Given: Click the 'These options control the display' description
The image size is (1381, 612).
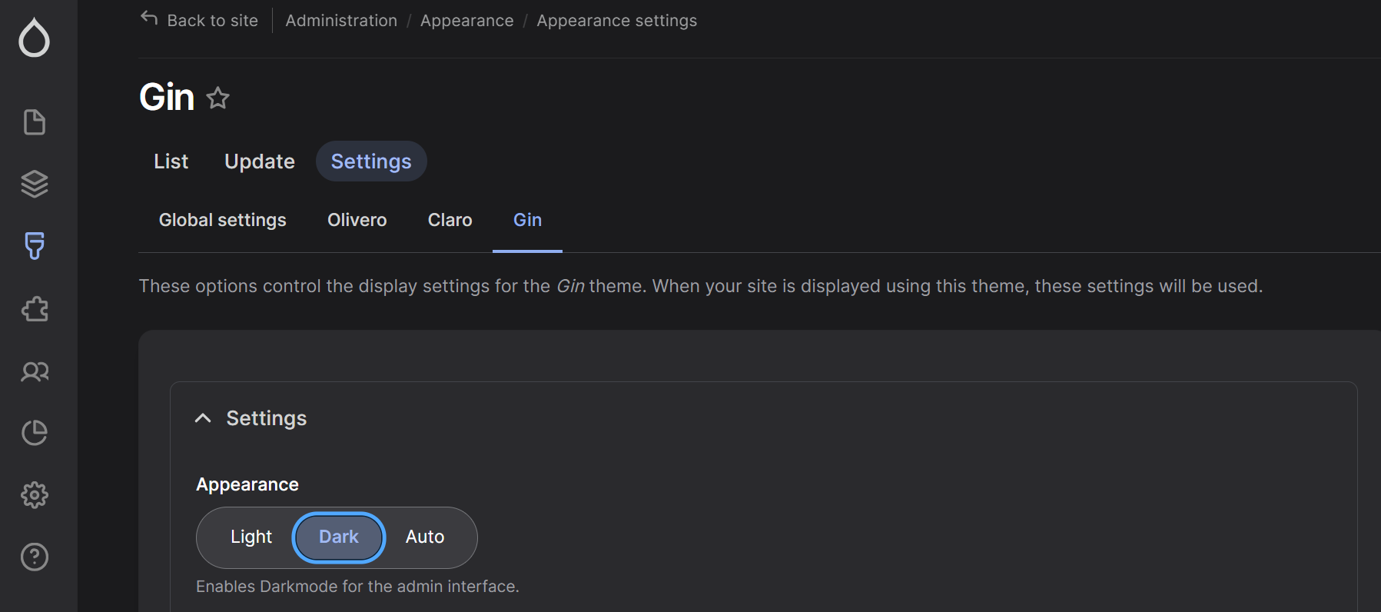Looking at the screenshot, I should [700, 286].
